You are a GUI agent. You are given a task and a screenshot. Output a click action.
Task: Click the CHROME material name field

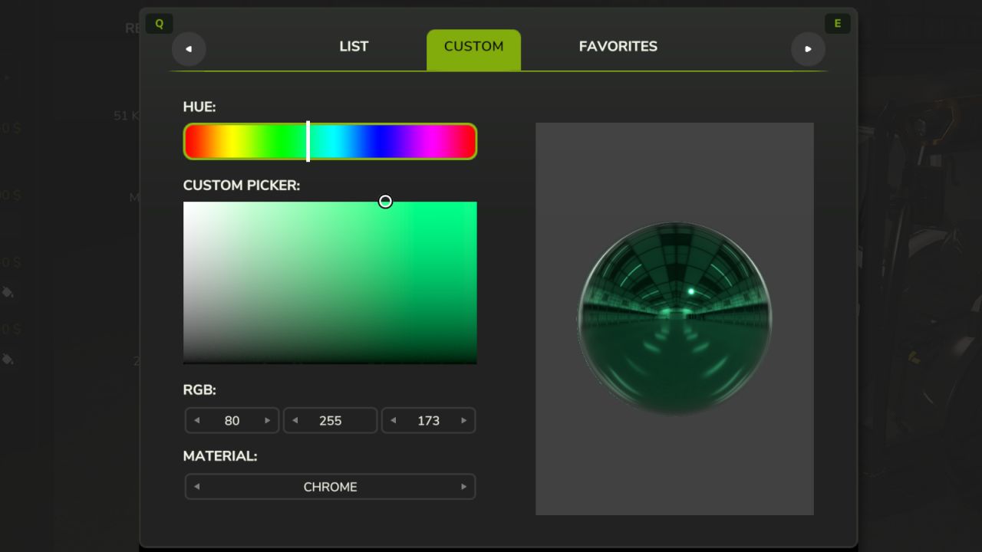[330, 487]
